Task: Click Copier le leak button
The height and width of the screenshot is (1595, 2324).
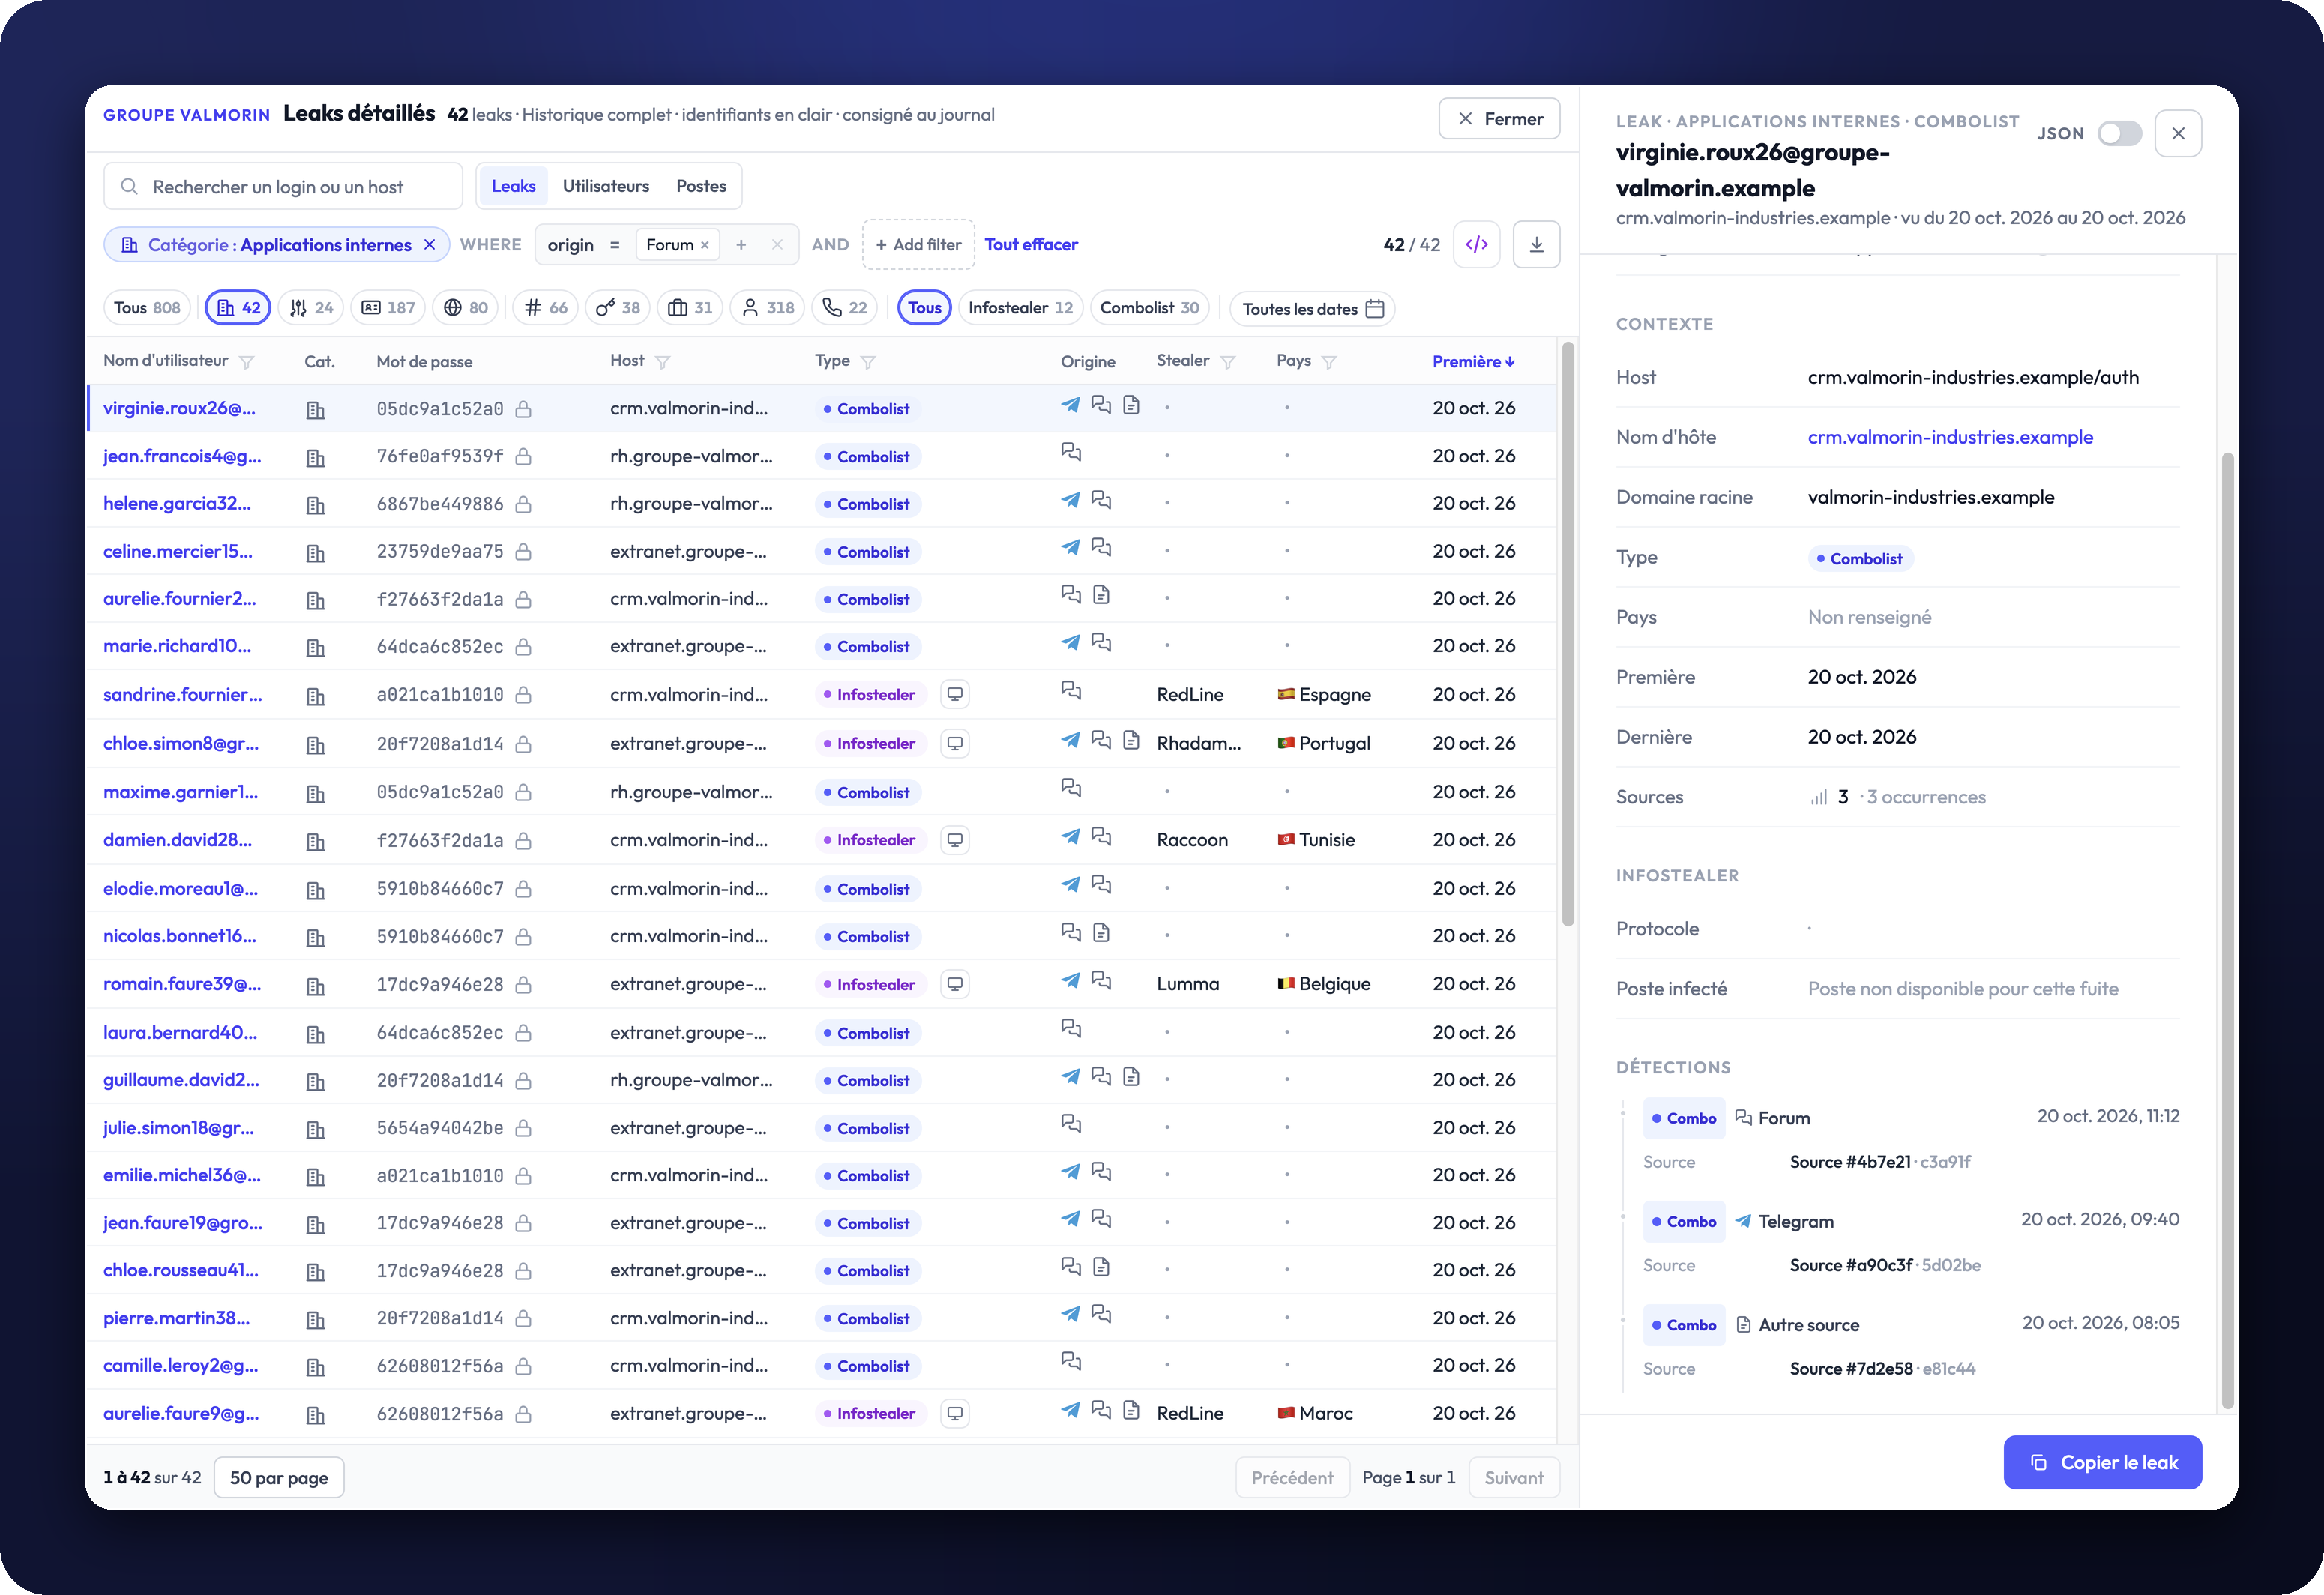Action: click(x=2102, y=1462)
